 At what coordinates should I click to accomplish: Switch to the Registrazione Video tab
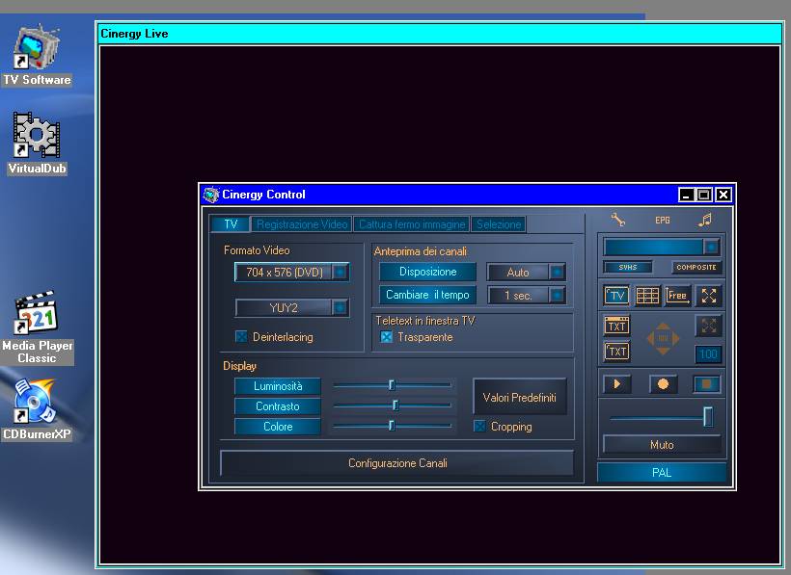pos(301,224)
